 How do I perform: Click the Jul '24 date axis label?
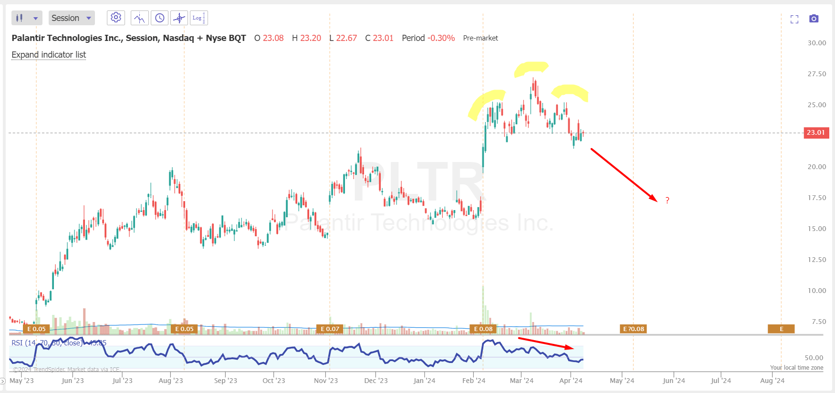pos(720,381)
